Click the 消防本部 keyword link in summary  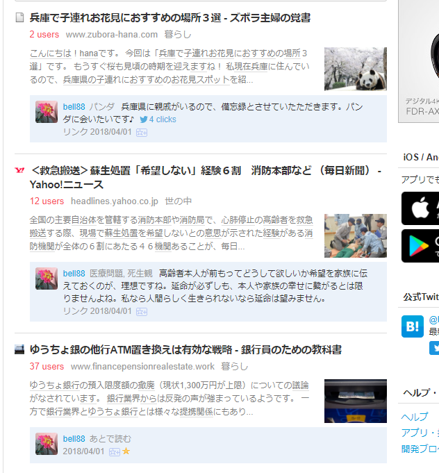coord(154,220)
